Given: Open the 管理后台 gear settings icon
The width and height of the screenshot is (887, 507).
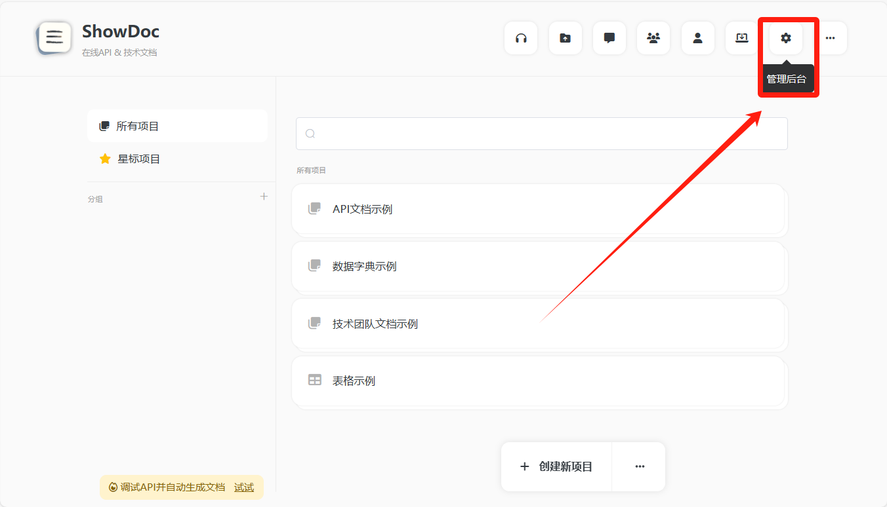Looking at the screenshot, I should tap(785, 38).
